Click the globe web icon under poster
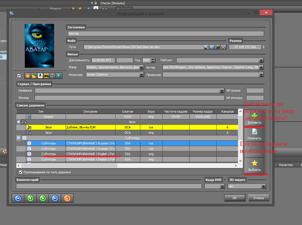The image size is (302, 225). [x=59, y=76]
